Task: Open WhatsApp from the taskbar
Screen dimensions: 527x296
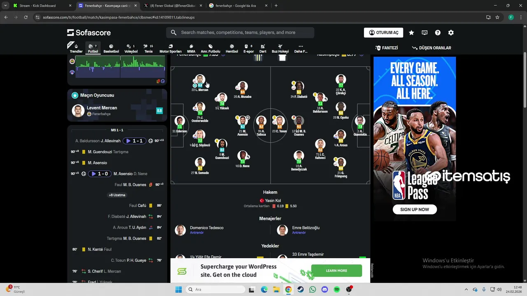Action: tap(312, 289)
